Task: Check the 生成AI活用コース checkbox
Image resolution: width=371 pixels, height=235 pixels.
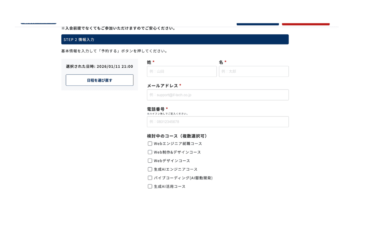Action: (150, 186)
